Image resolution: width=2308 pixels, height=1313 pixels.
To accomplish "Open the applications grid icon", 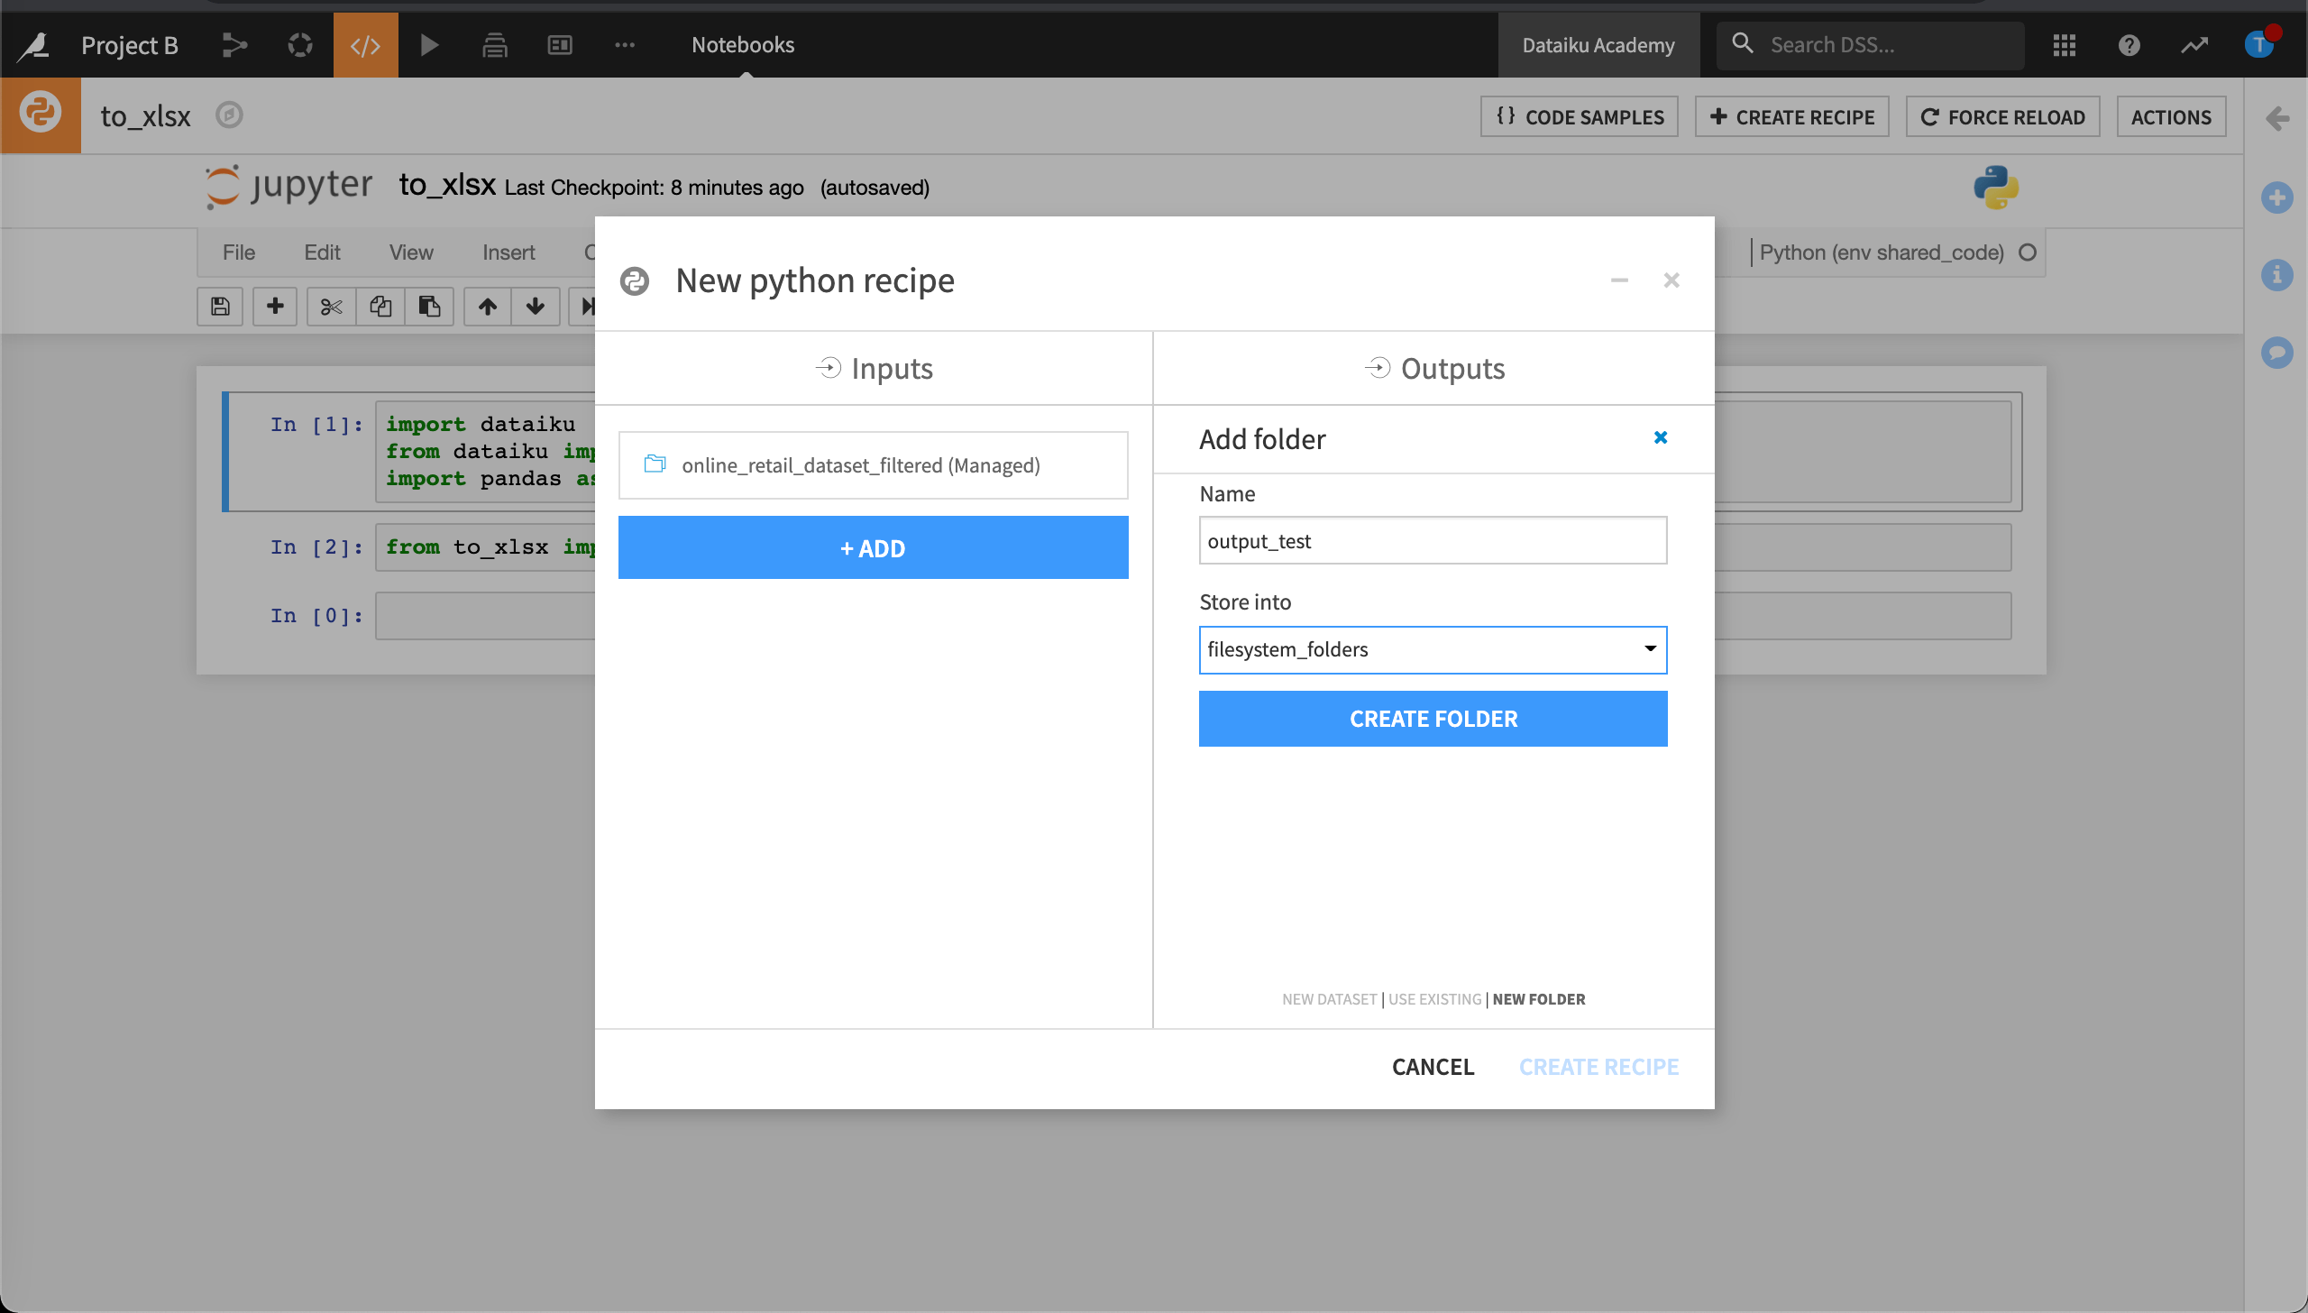I will tap(2065, 45).
